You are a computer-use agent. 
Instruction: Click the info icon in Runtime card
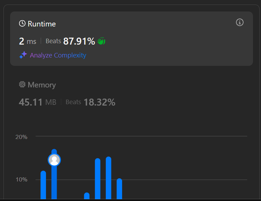coord(240,22)
